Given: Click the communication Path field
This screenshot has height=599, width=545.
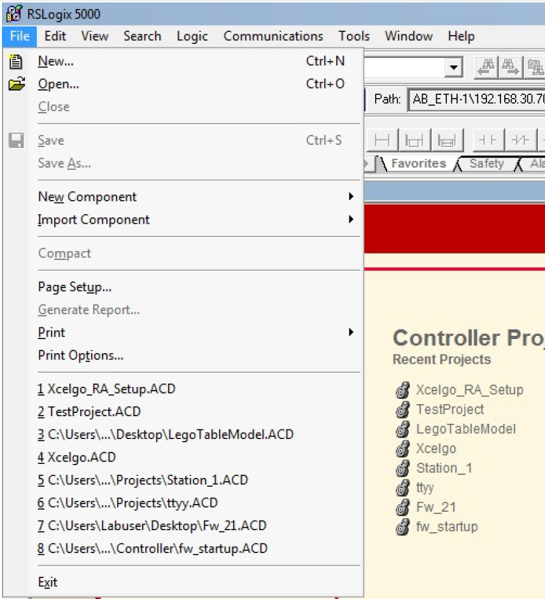Looking at the screenshot, I should (476, 99).
